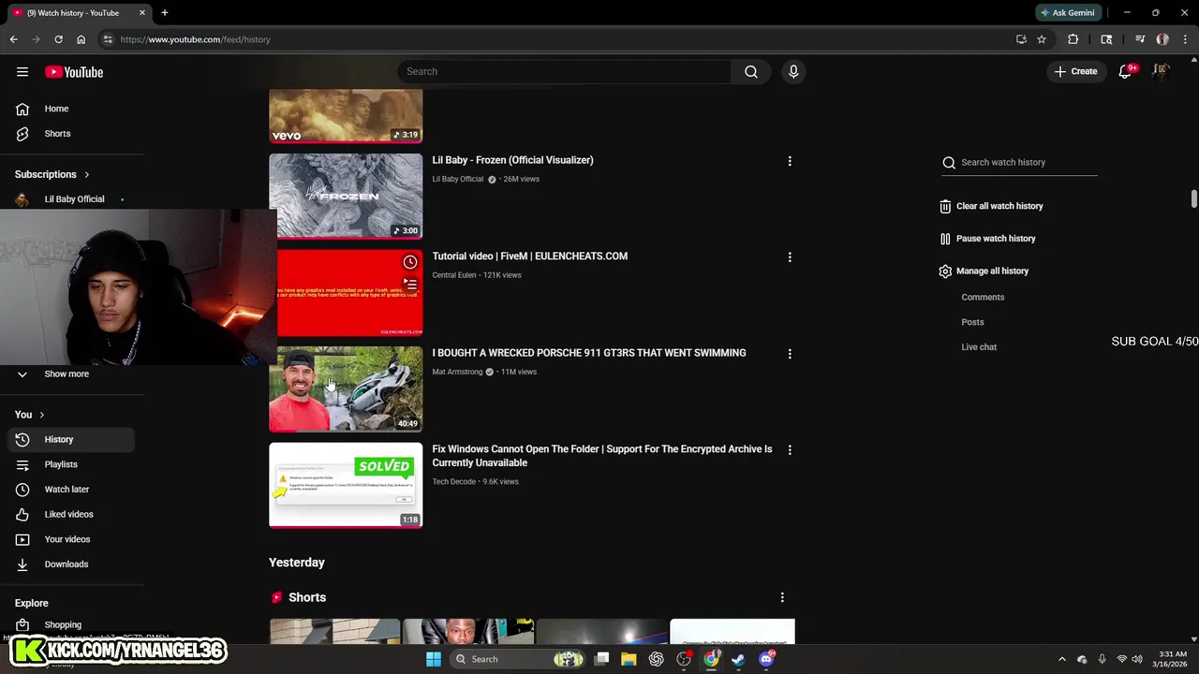Open the YouTube hamburger guide menu
The width and height of the screenshot is (1199, 674).
click(22, 72)
